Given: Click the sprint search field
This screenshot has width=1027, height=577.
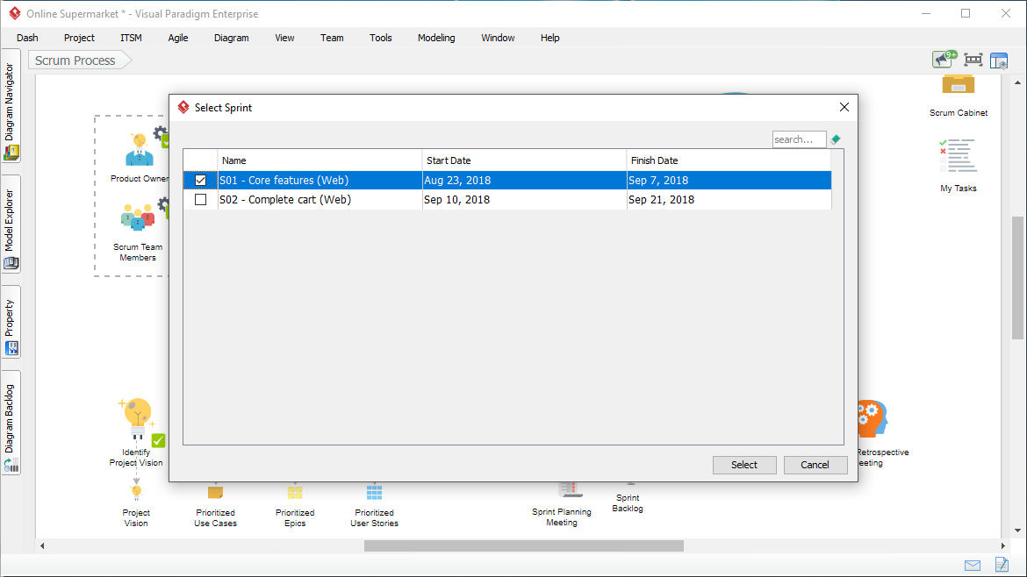Looking at the screenshot, I should (799, 139).
